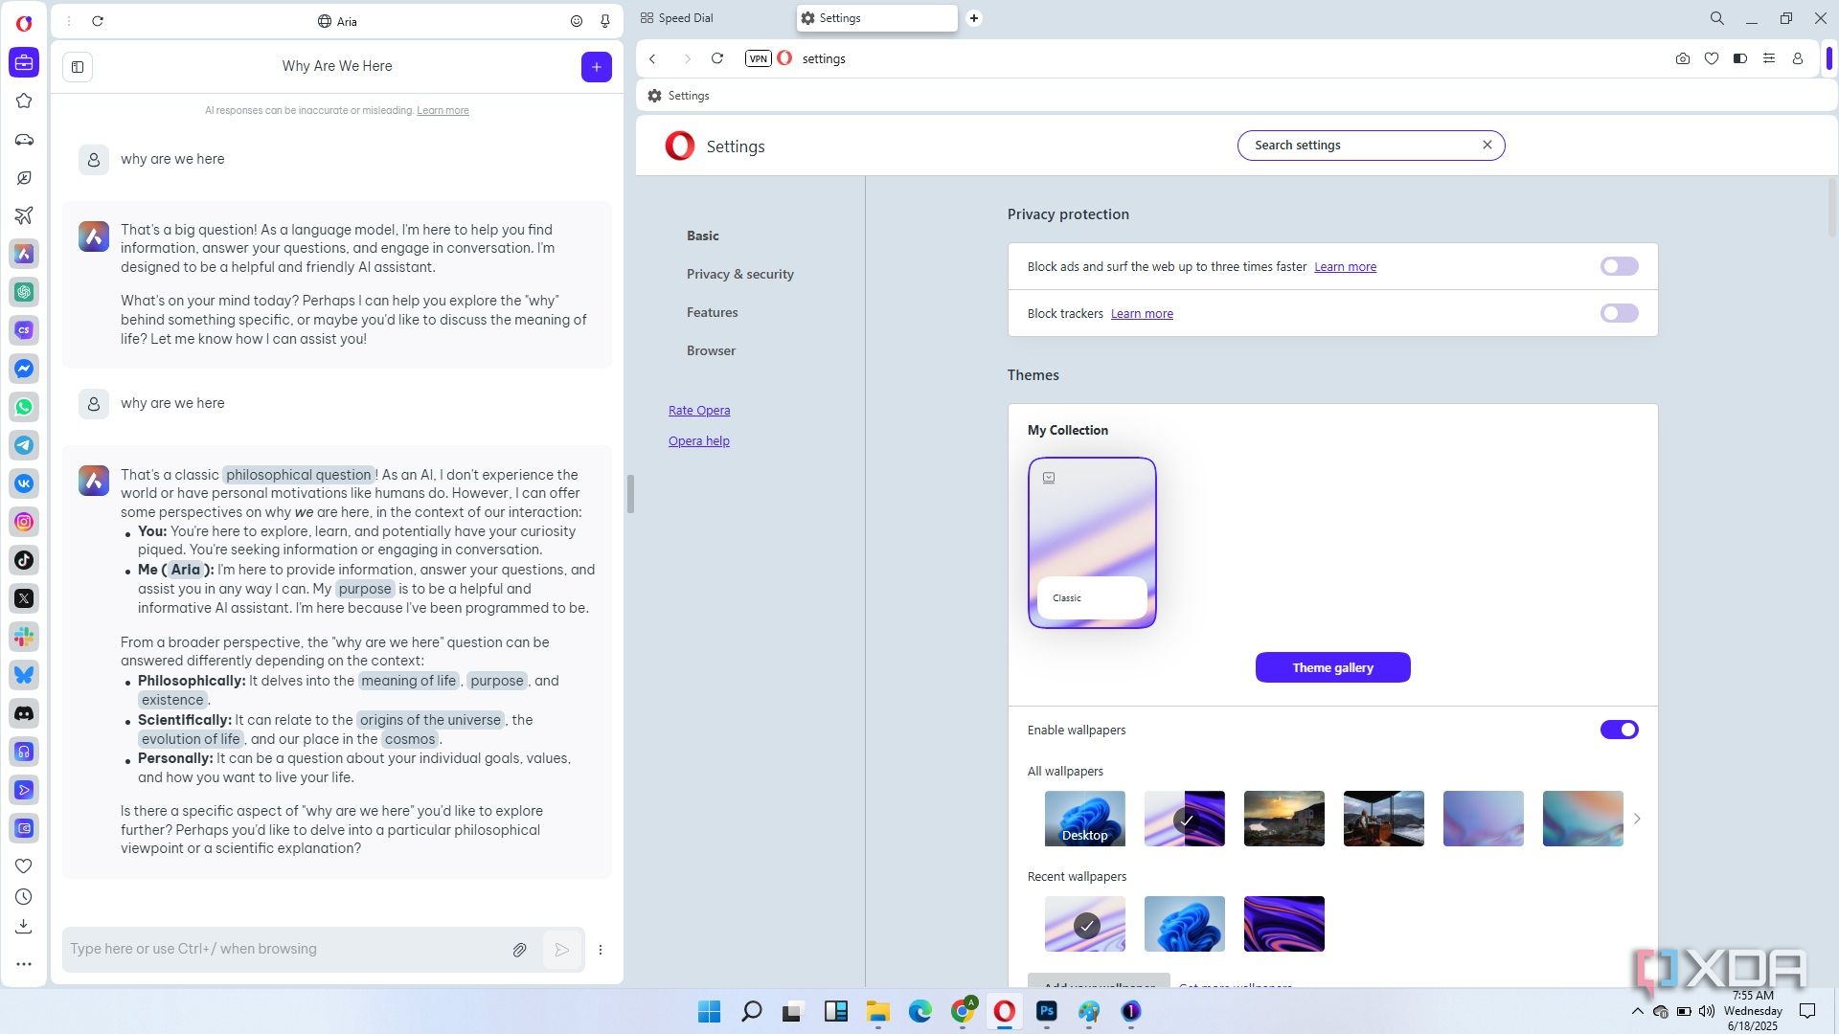Click the snapshot camera icon in address bar
The image size is (1839, 1034).
(1683, 58)
